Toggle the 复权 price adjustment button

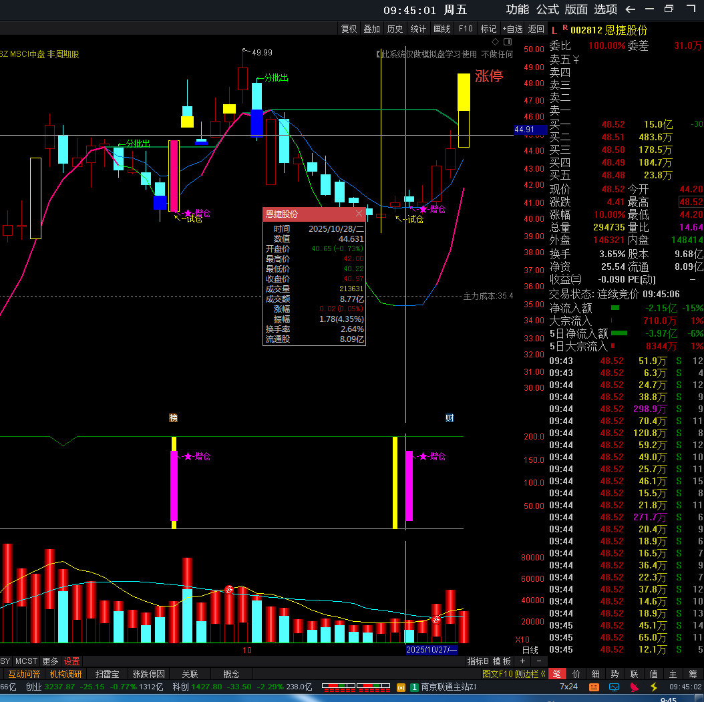click(x=349, y=29)
